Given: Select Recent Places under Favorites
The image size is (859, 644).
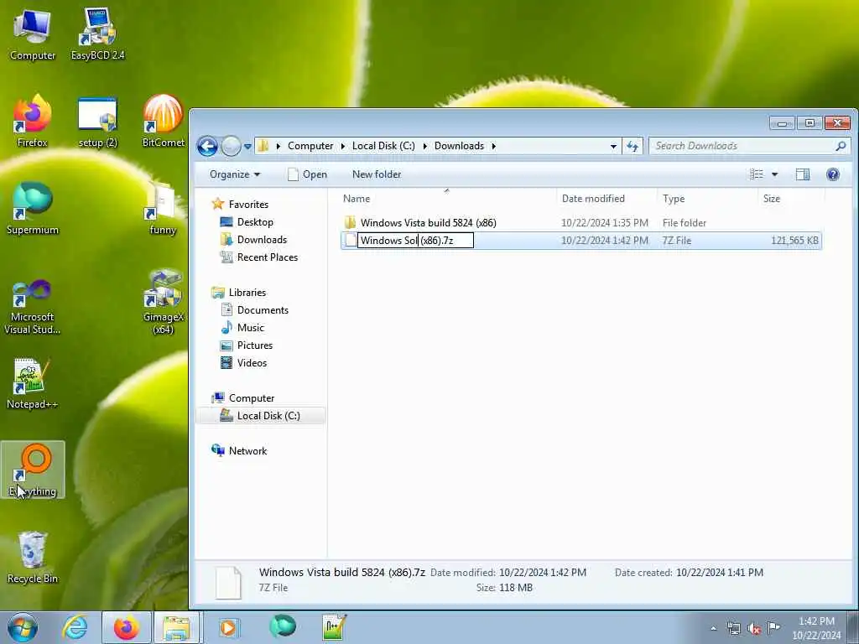Looking at the screenshot, I should 268,257.
